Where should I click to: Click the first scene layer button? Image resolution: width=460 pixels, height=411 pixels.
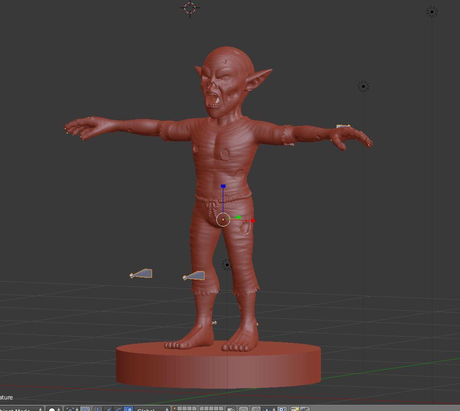tap(175, 408)
